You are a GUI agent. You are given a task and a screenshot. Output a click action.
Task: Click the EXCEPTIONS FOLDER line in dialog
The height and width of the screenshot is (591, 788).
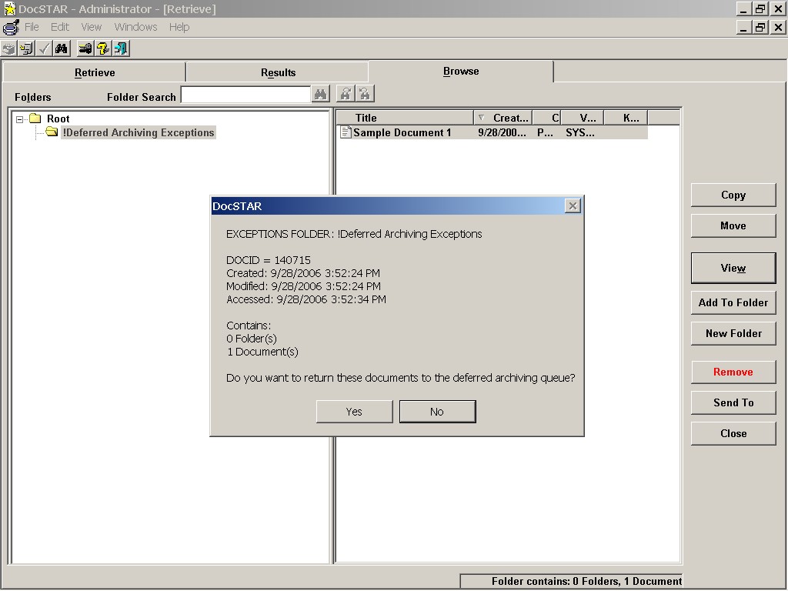tap(354, 234)
